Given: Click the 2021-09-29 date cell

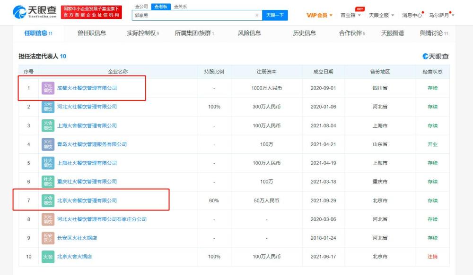Looking at the screenshot, I should [x=323, y=200].
